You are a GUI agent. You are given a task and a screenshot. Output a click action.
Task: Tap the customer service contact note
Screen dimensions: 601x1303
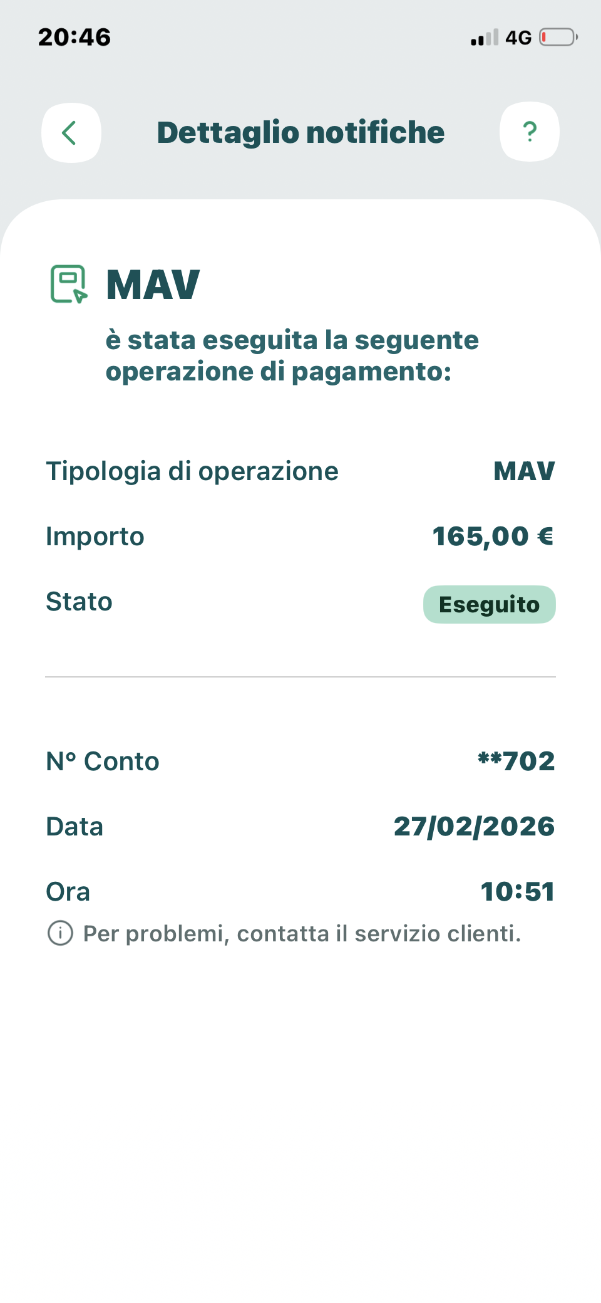click(x=302, y=933)
